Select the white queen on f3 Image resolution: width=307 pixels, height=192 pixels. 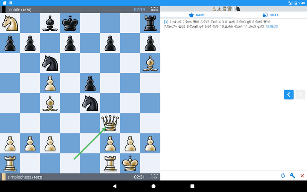[110, 123]
